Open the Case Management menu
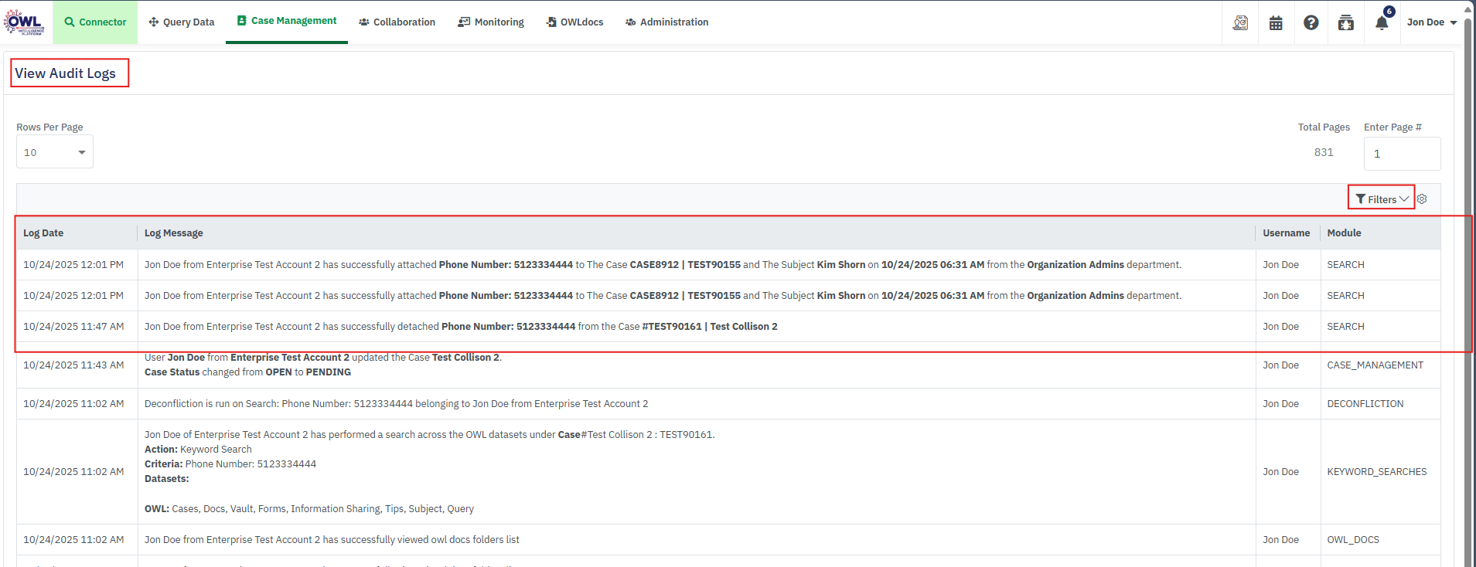Screen dimensions: 1476x567 287,21
